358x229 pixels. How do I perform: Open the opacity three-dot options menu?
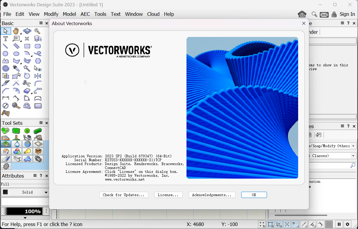point(46,211)
